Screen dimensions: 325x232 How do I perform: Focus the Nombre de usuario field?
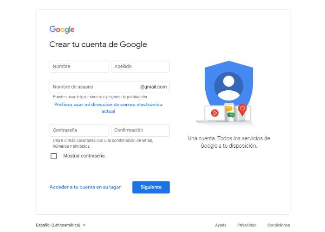110,87
